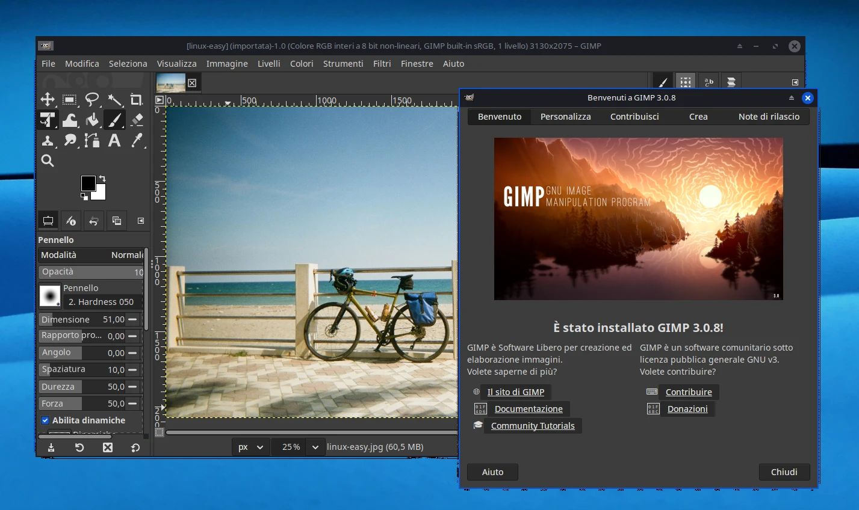Select the Clone stamp tool
859x510 pixels.
coord(48,140)
